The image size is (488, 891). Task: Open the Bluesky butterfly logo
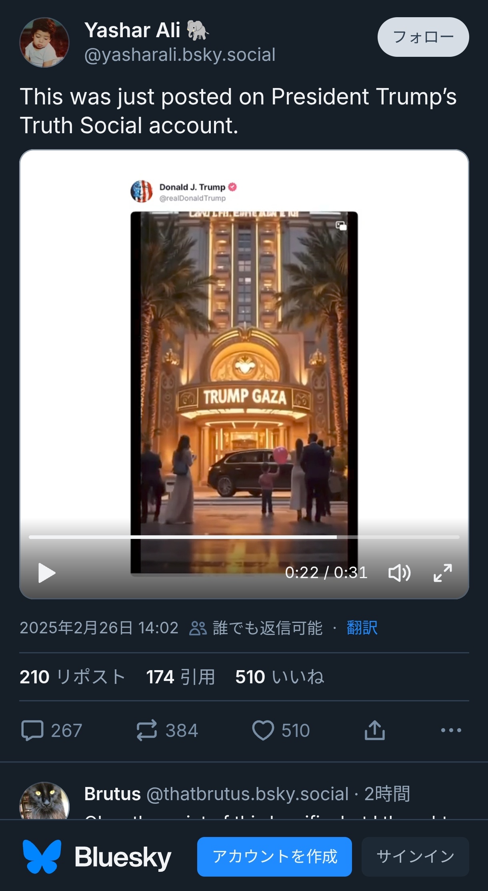tap(42, 857)
